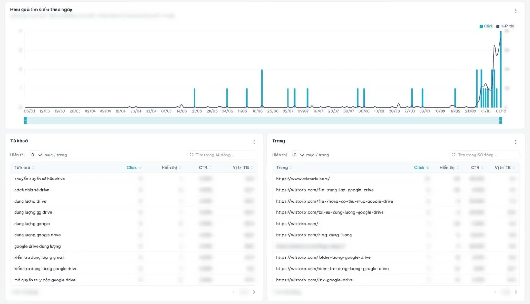Search pages in 'Tìm trong 60 dòng' field

(x=484, y=155)
